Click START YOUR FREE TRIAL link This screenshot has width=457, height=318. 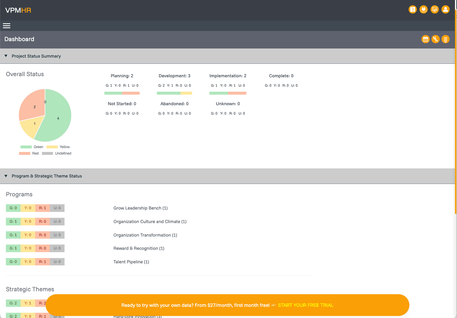305,305
